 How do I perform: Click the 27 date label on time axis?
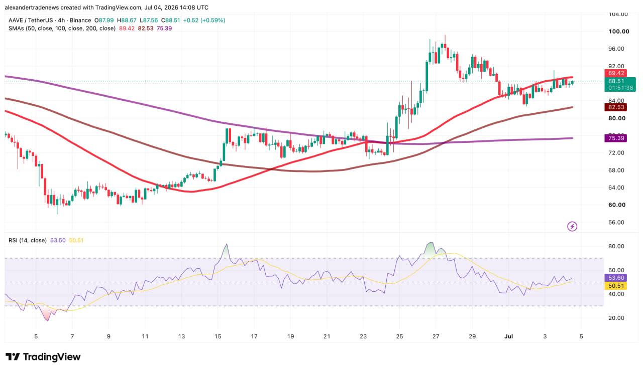tap(436, 335)
